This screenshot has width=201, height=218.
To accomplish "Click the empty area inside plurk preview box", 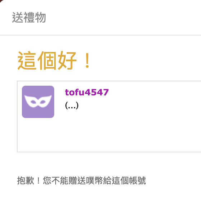I will pyautogui.click(x=125, y=132).
